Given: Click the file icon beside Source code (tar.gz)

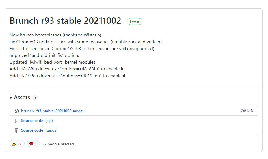Looking at the screenshot, I should pos(17,130).
